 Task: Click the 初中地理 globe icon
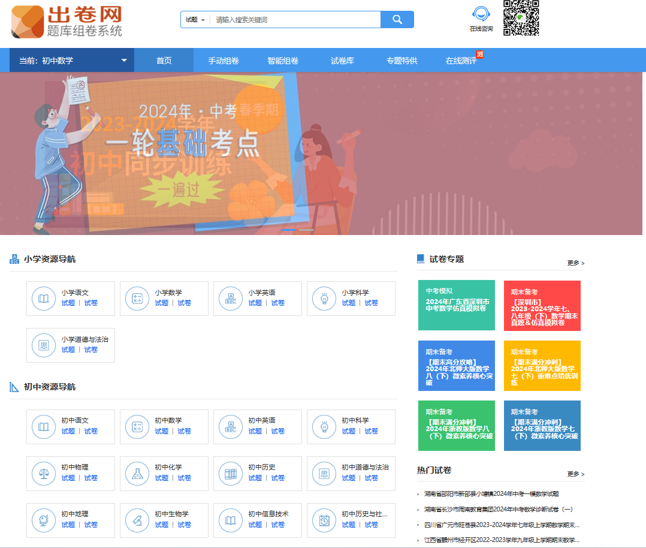pos(44,520)
